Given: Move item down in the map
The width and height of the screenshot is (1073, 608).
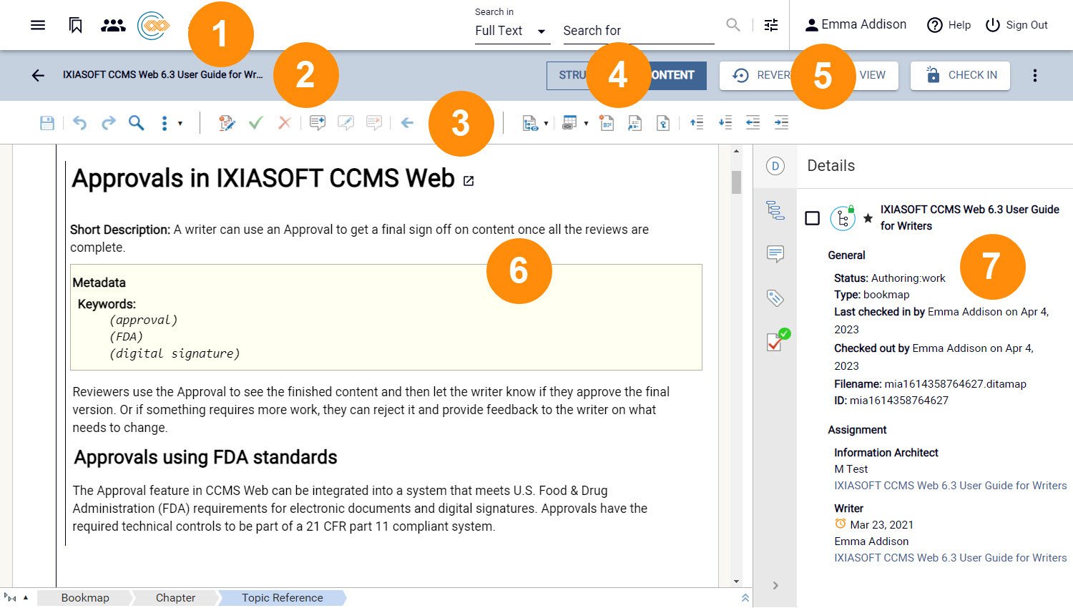Looking at the screenshot, I should (725, 123).
